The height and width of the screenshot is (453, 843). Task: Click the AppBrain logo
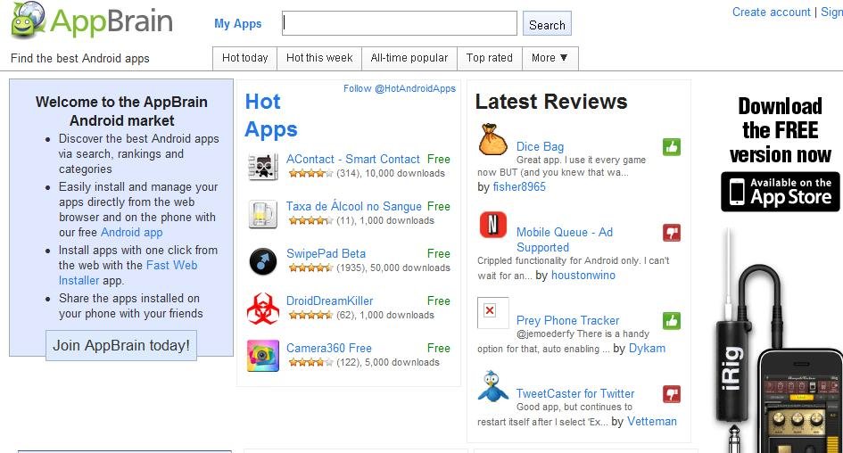tap(92, 21)
